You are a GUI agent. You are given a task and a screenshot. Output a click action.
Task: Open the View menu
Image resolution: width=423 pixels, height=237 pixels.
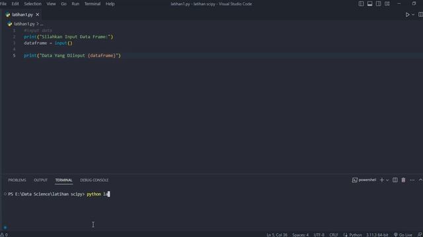51,4
